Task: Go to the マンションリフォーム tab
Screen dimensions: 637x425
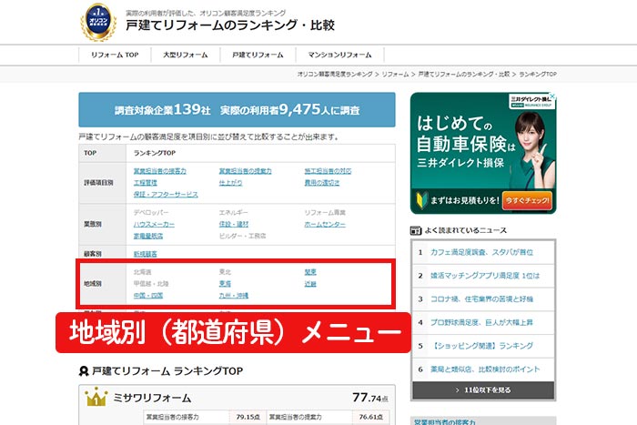Action: click(339, 55)
